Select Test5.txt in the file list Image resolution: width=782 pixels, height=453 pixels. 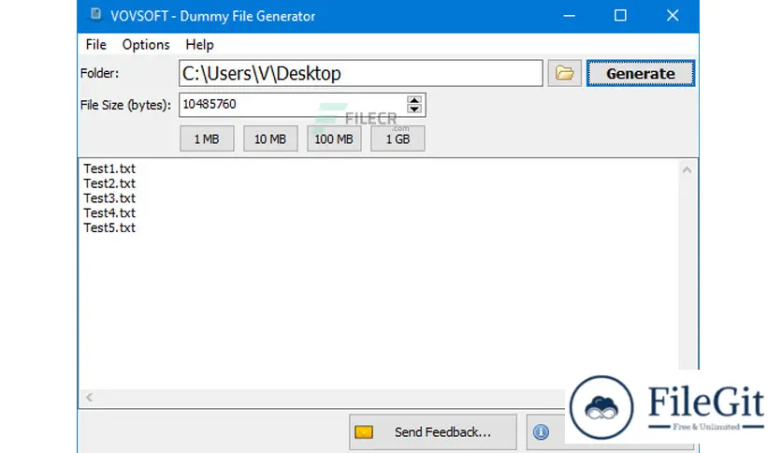[109, 228]
